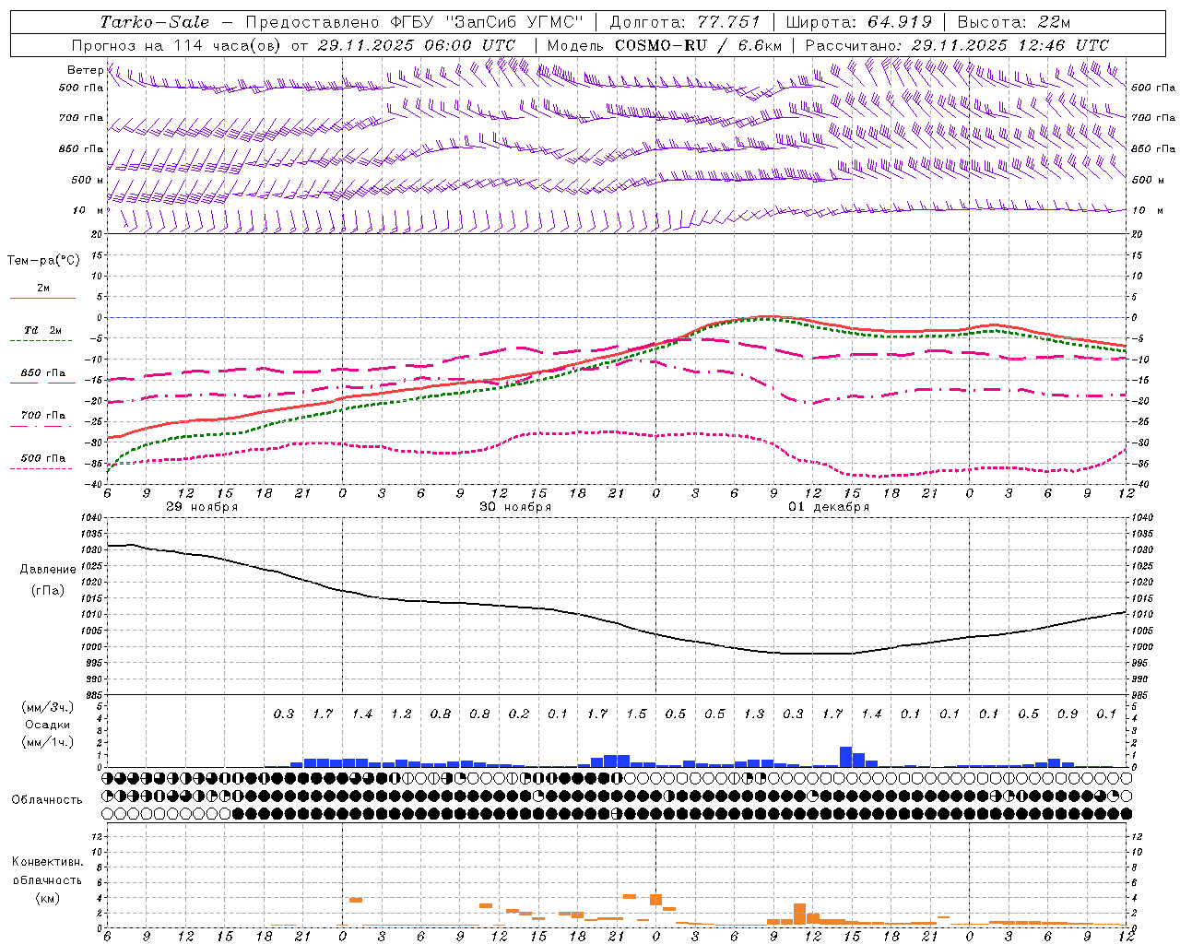Click the "Модель COSMO-RU / 6.6км" text
Viewport: 1180px width, 944px height.
click(665, 45)
